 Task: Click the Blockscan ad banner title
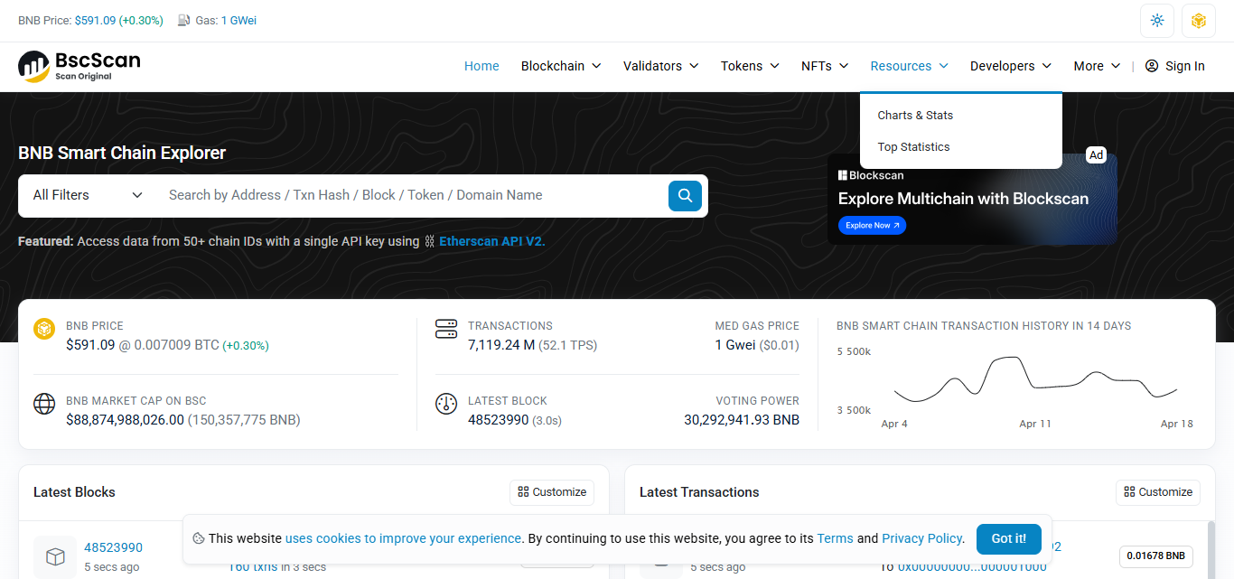963,199
